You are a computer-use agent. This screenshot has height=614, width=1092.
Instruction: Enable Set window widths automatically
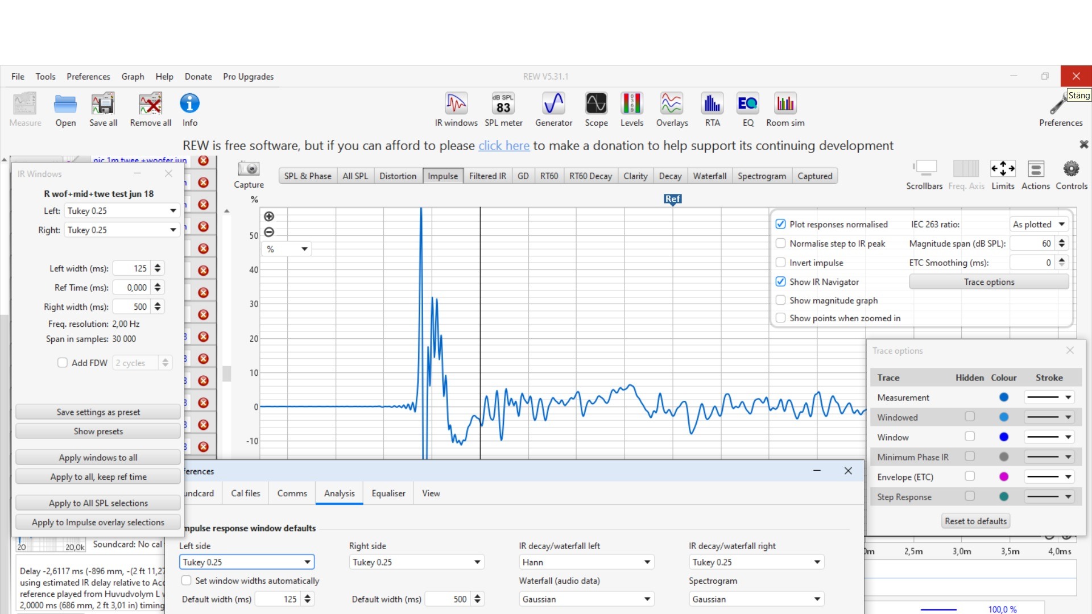coord(186,580)
